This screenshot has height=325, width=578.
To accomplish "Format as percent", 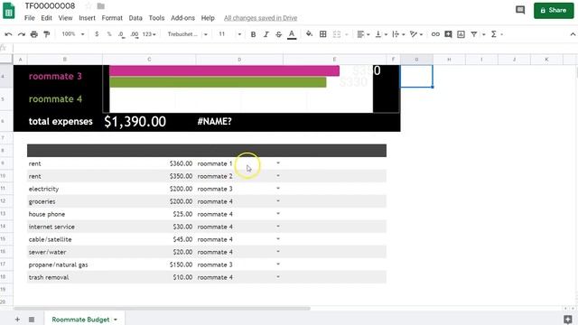I will (109, 34).
